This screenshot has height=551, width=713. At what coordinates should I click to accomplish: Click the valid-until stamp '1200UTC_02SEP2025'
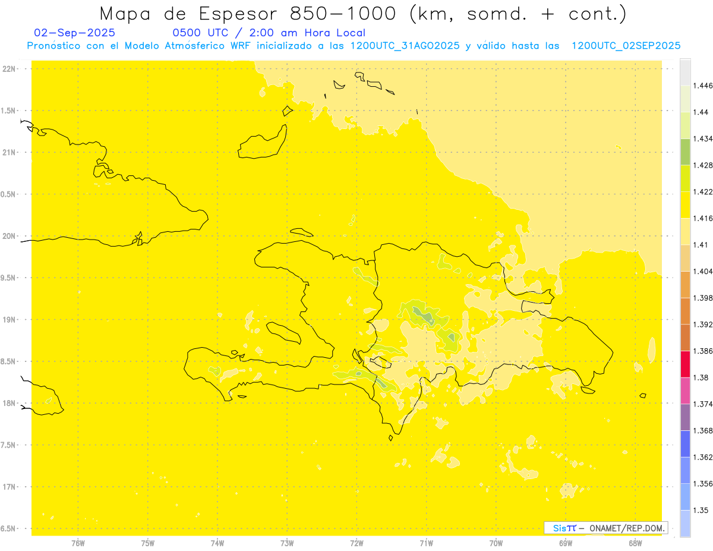tap(626, 46)
